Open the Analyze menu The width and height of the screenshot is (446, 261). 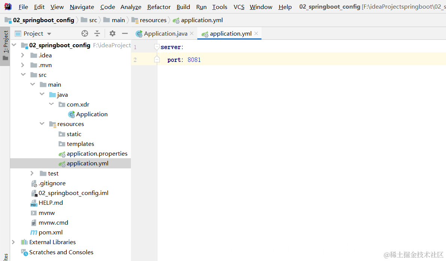(131, 7)
